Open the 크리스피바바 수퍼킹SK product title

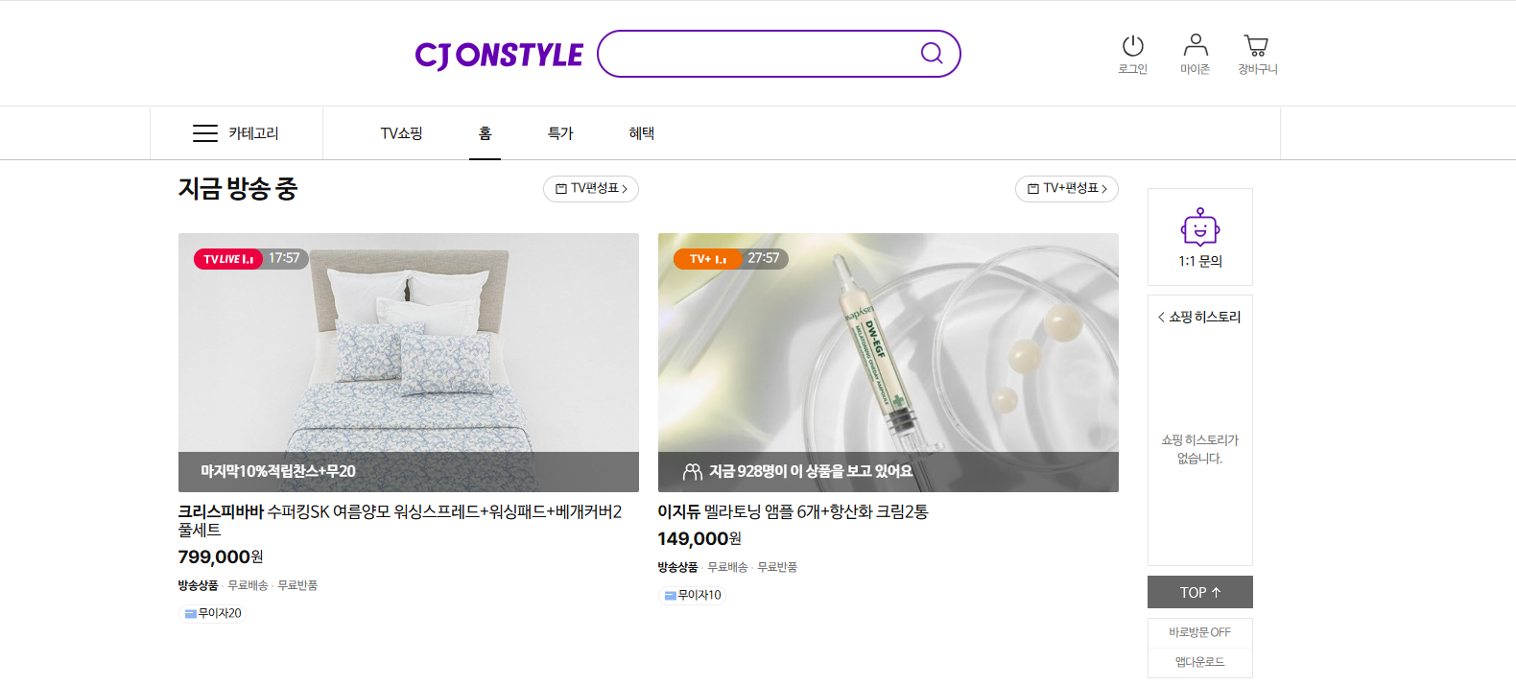pyautogui.click(x=400, y=520)
